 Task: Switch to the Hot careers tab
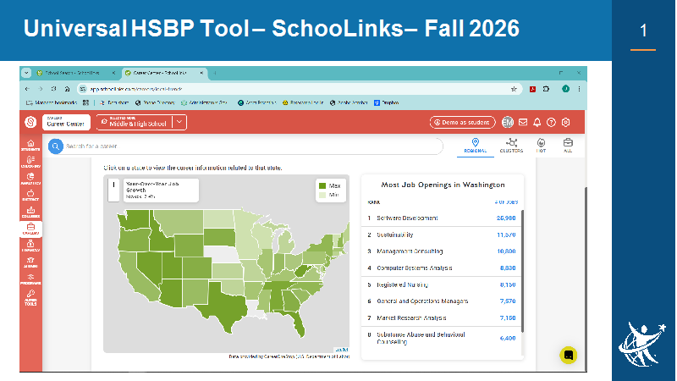[x=541, y=146]
